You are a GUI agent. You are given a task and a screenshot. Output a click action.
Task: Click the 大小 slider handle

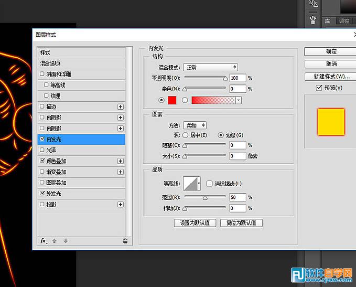pos(185,157)
